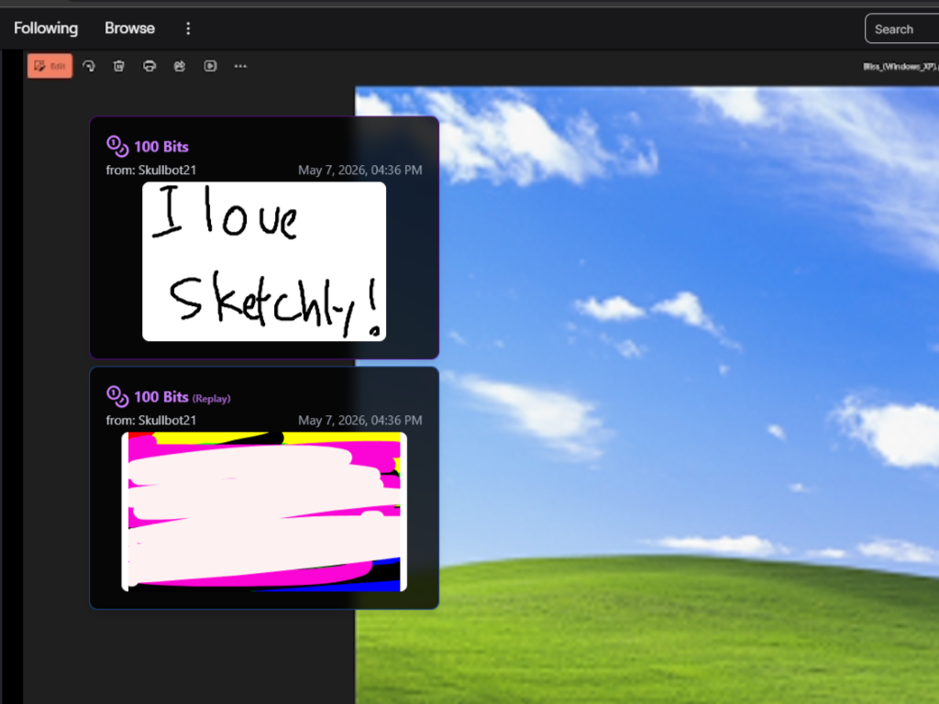The image size is (939, 704).
Task: Click the trash delete icon
Action: click(x=118, y=66)
